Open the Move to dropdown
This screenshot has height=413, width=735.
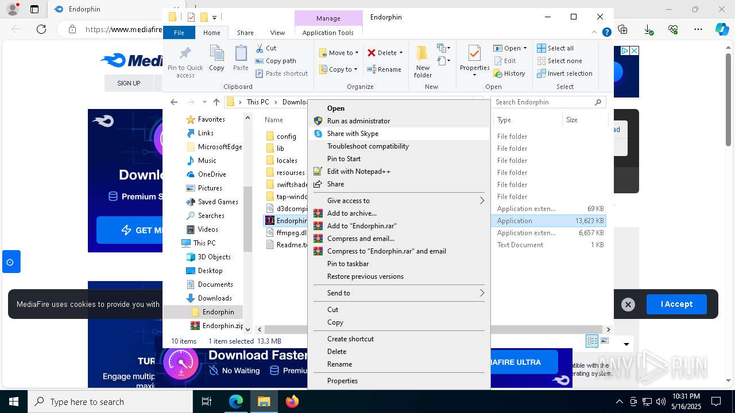[339, 53]
